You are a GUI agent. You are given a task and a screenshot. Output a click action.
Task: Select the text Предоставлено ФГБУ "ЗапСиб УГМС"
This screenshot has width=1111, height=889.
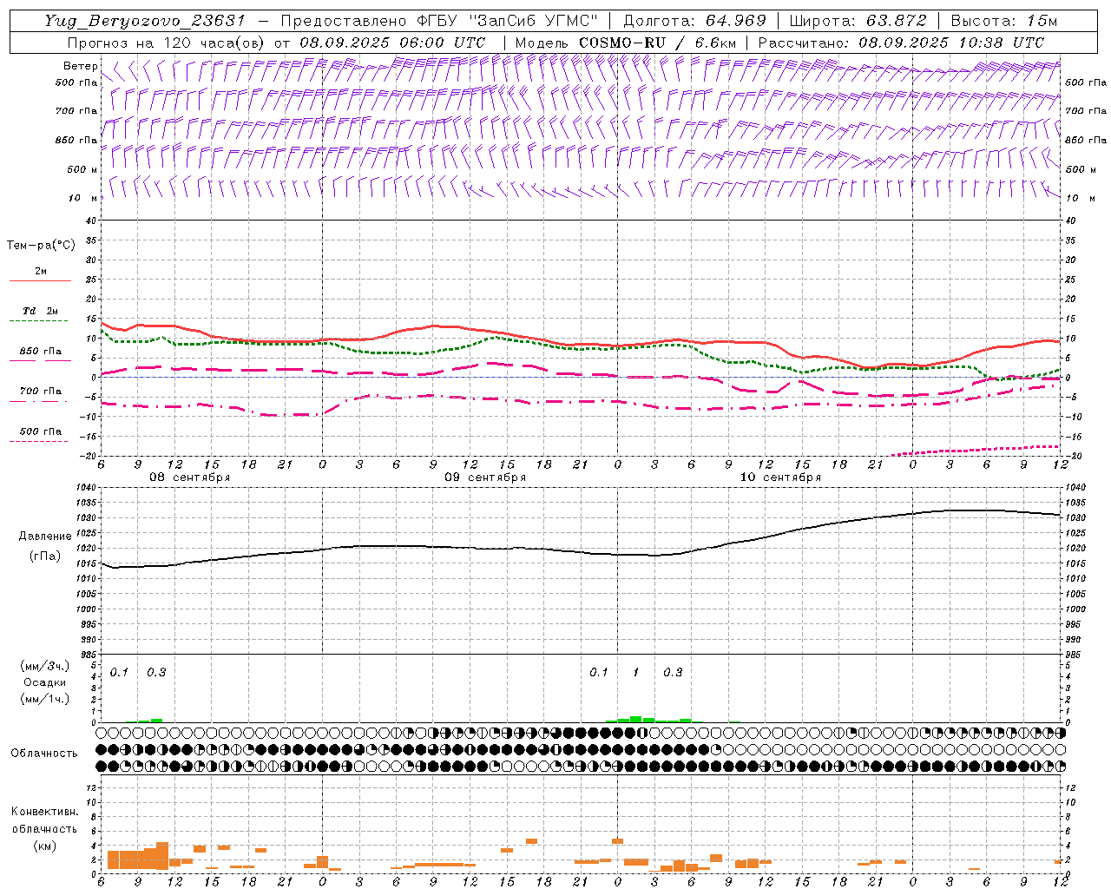tap(439, 21)
